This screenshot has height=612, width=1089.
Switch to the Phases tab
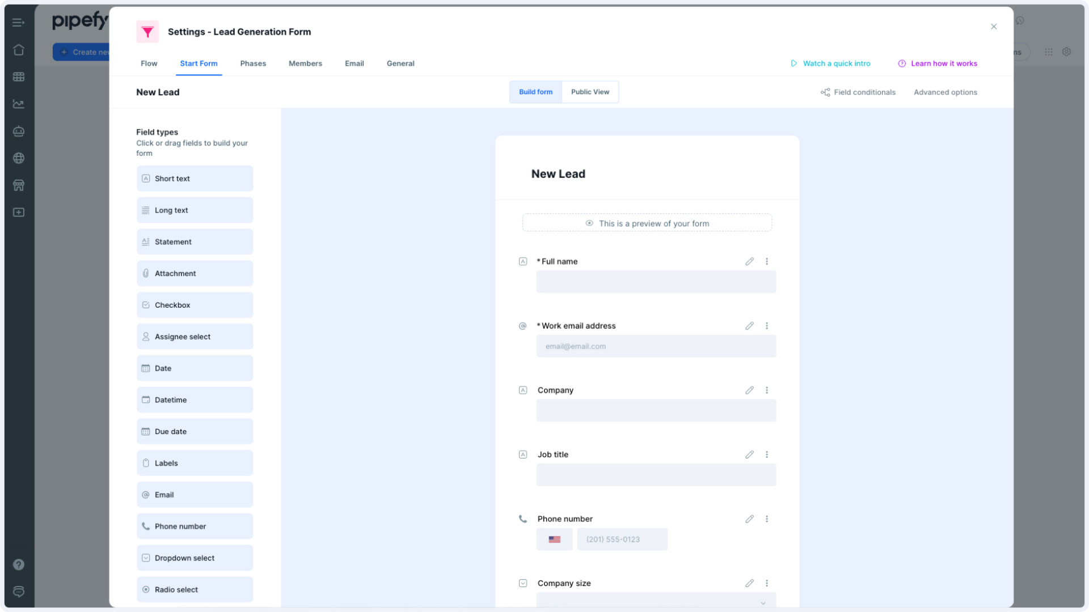click(x=253, y=63)
